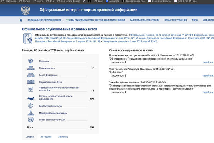
Task: Click the Закон Республики Карелия от 06.03.2017 title
Action: point(138,82)
